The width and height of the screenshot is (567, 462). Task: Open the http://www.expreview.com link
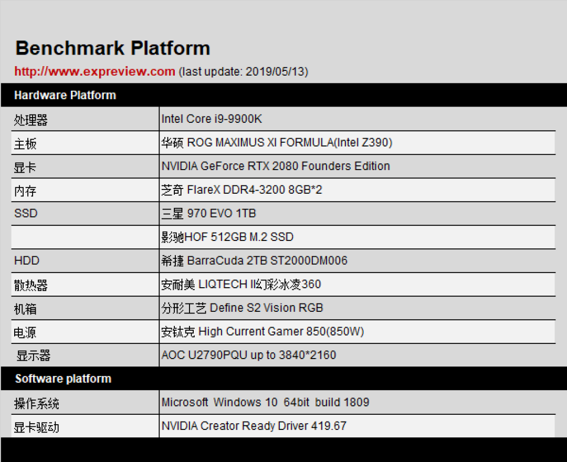coord(94,71)
